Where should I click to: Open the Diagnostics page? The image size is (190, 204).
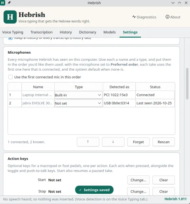pyautogui.click(x=144, y=17)
